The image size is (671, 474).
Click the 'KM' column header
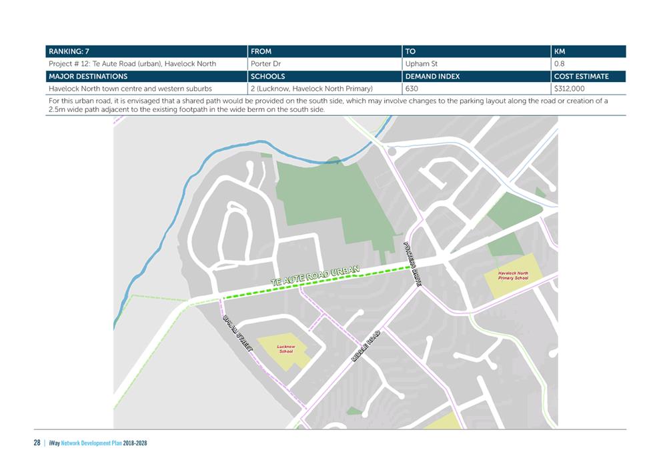[x=588, y=51]
